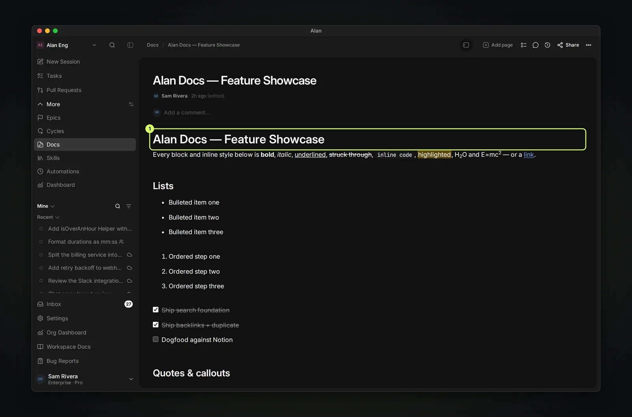The image size is (632, 417).
Task: Uncheck Ship search foundation checkbox
Action: coord(156,310)
